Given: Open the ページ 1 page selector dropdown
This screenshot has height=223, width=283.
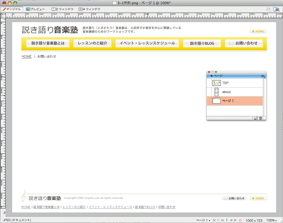Looking at the screenshot, I should click(x=203, y=220).
